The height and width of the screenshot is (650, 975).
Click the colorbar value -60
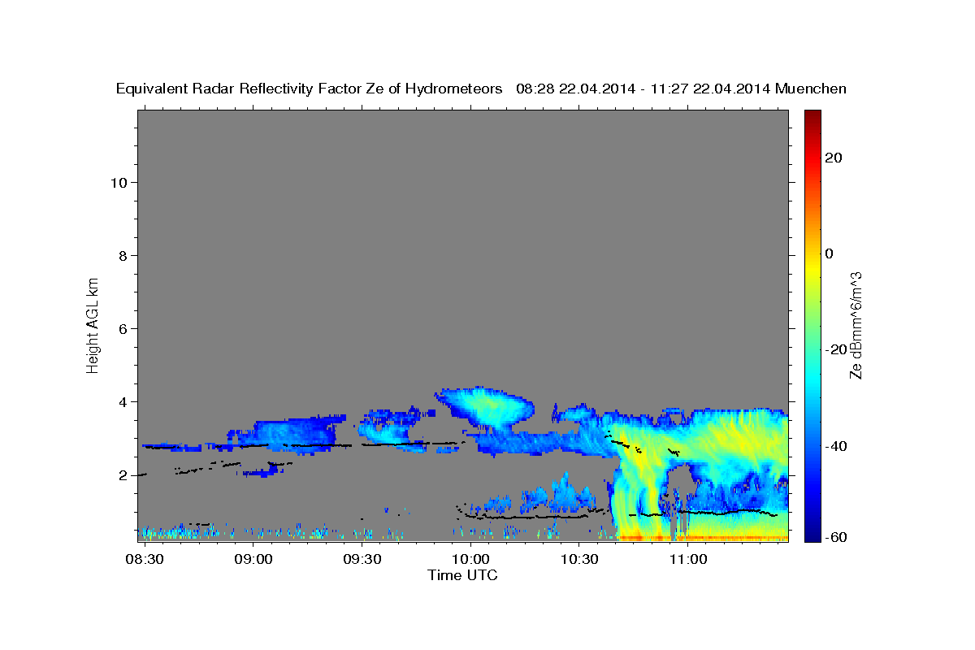(x=836, y=536)
